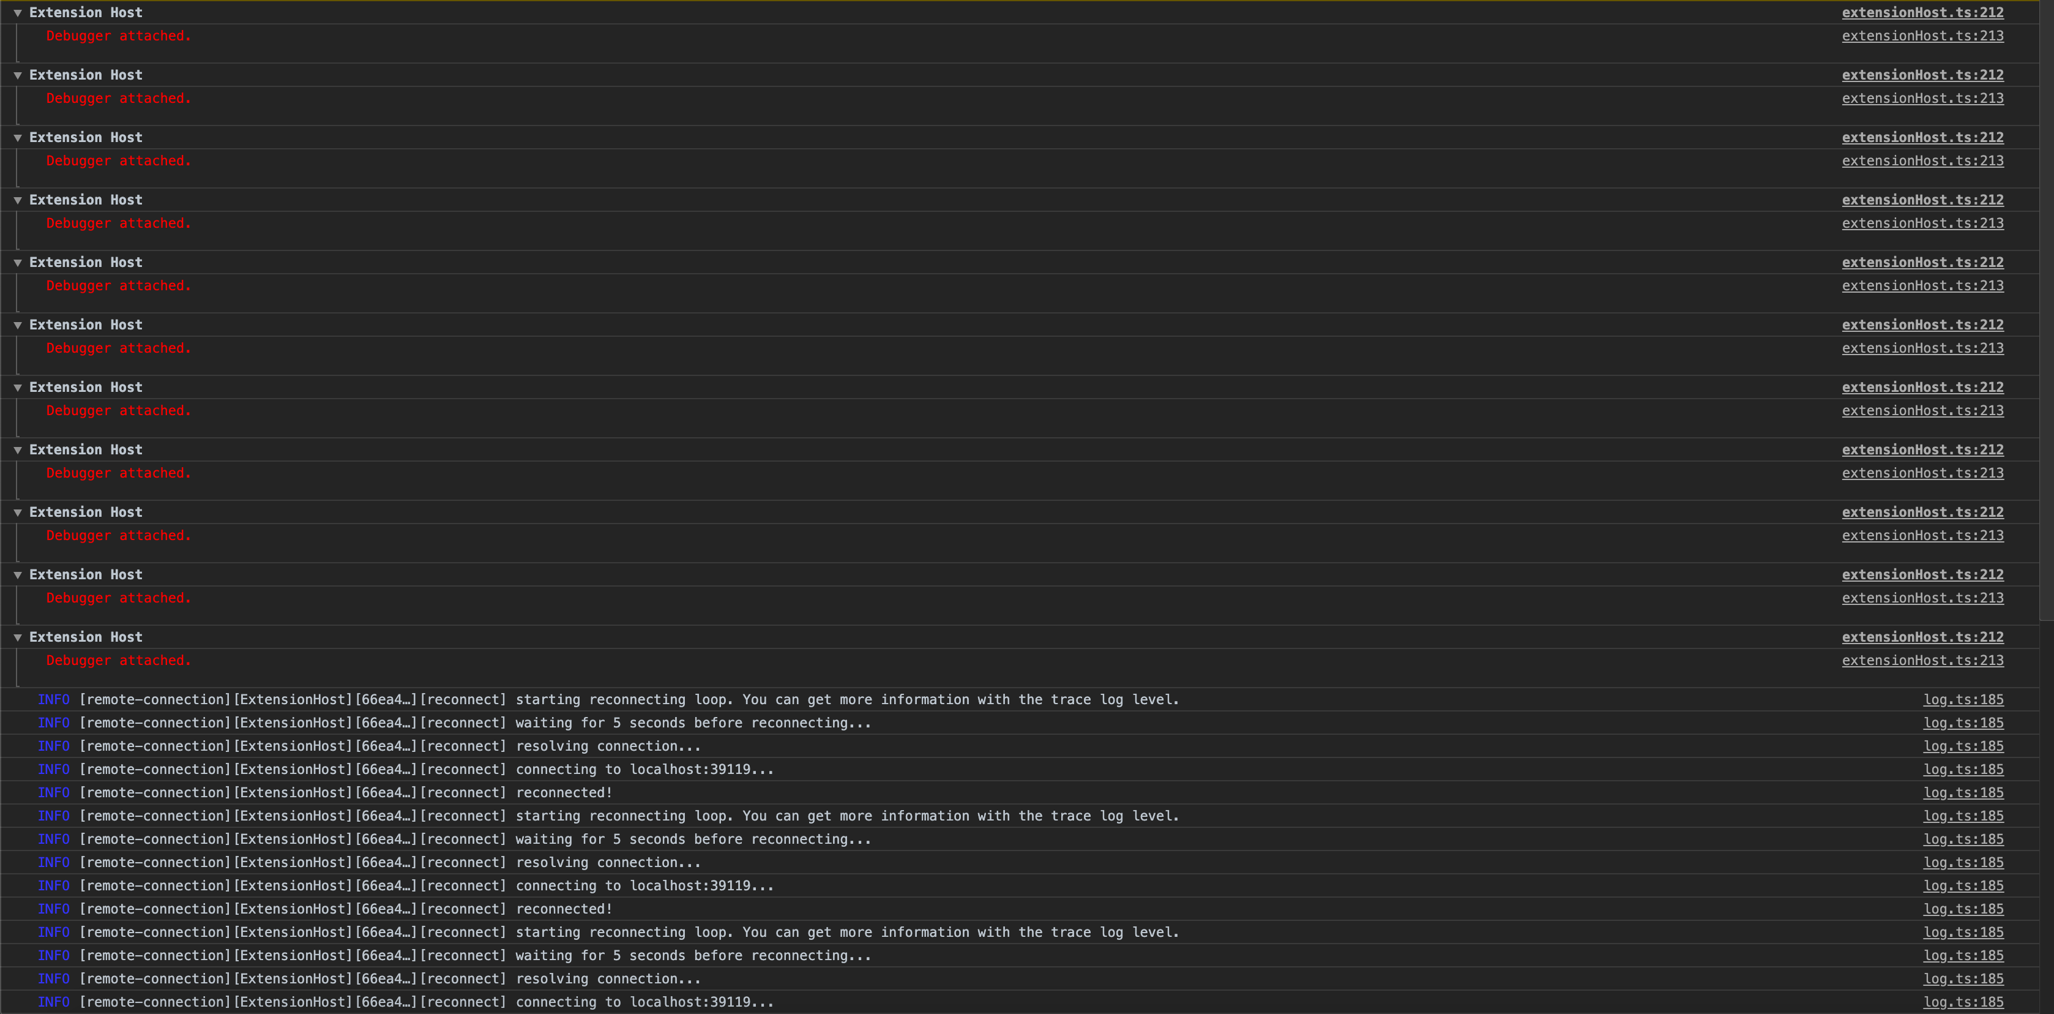The height and width of the screenshot is (1014, 2054).
Task: Open extensionHost.ts:213 beside the last Debugger attached message
Action: click(1922, 660)
